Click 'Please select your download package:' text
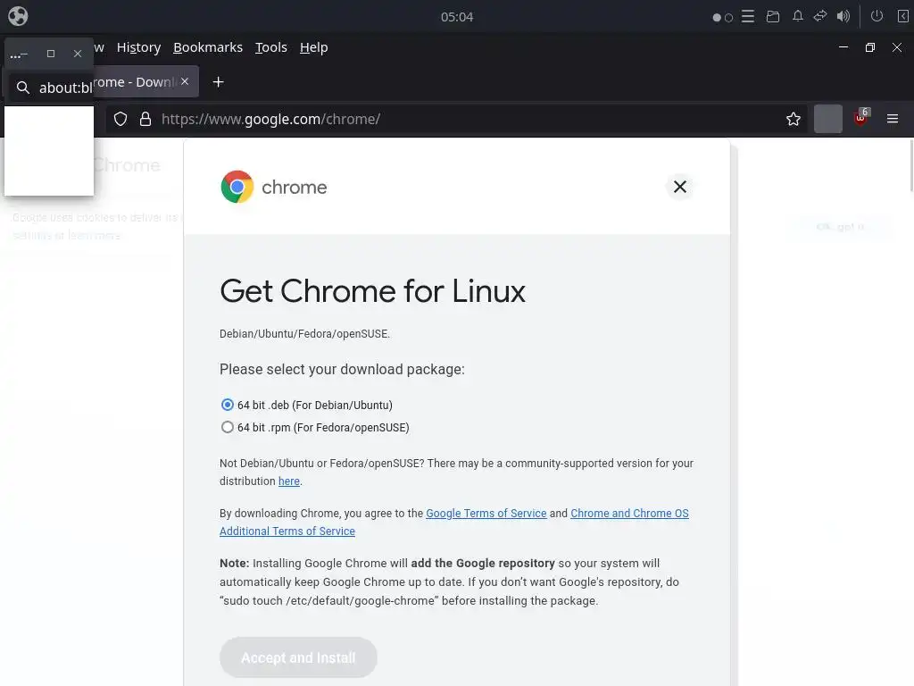This screenshot has height=686, width=914. 342,369
